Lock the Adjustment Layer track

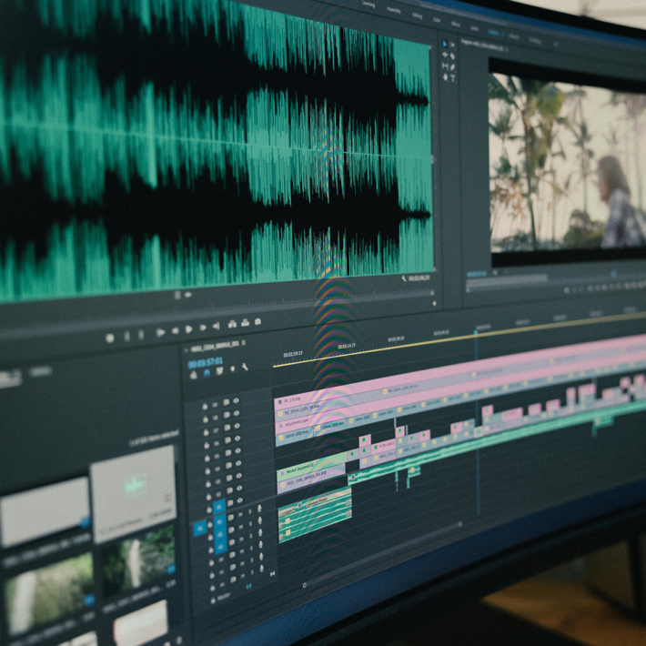coord(206,432)
